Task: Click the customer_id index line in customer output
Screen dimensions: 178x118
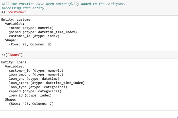Action: (34, 36)
